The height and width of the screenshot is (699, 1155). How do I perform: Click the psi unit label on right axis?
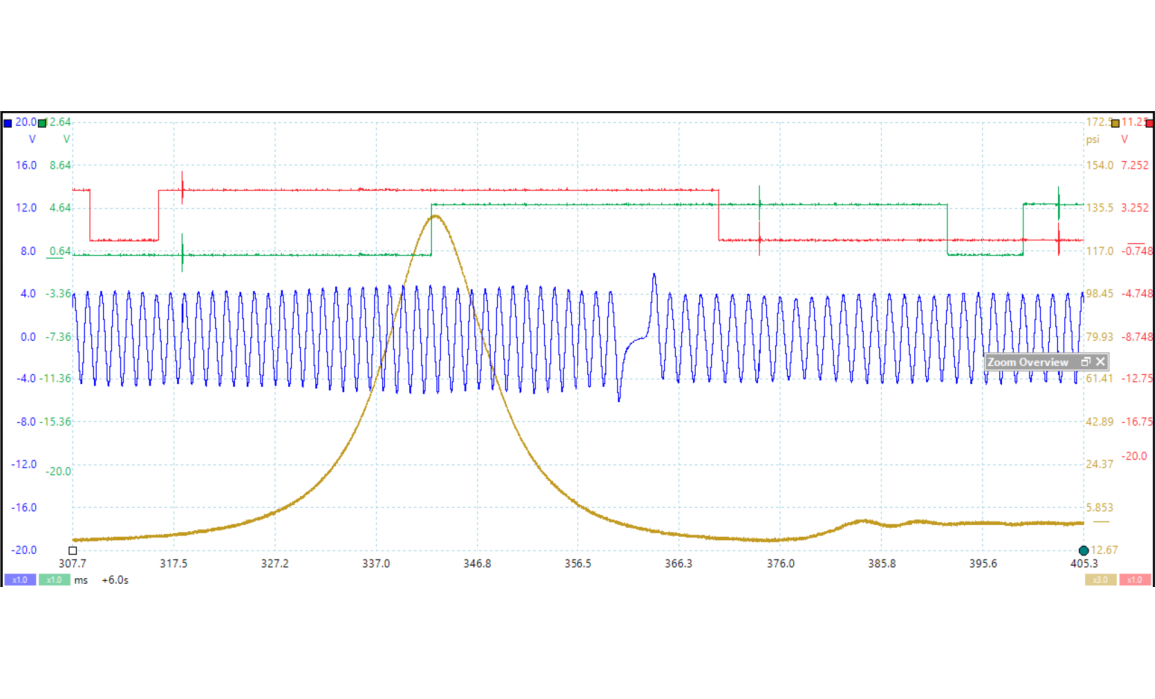(x=1094, y=140)
